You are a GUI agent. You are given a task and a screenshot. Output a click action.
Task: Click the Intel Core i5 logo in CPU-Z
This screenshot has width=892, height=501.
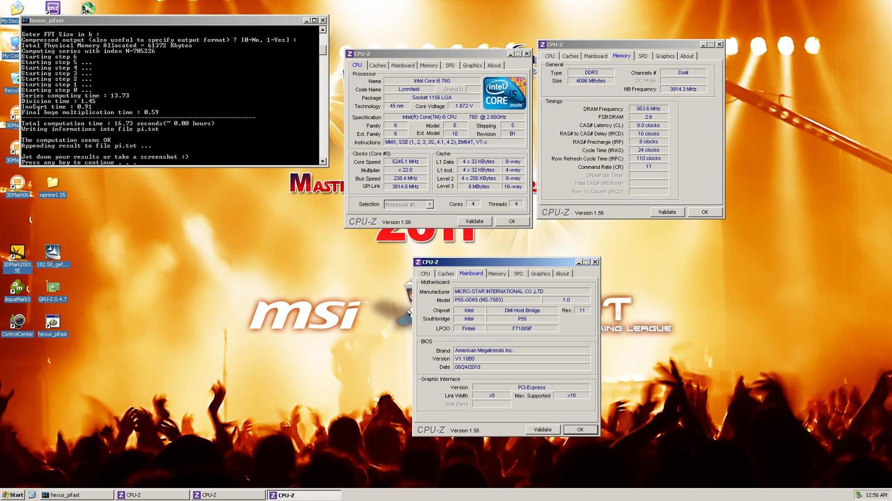504,94
